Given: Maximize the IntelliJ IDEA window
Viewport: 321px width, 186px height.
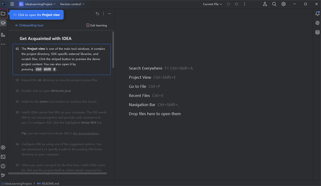Looking at the screenshot, I should click(305, 4).
